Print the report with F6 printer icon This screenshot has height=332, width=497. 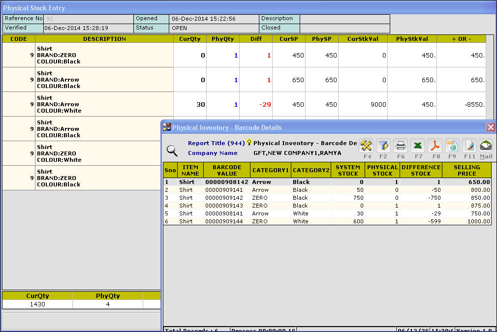pyautogui.click(x=401, y=146)
